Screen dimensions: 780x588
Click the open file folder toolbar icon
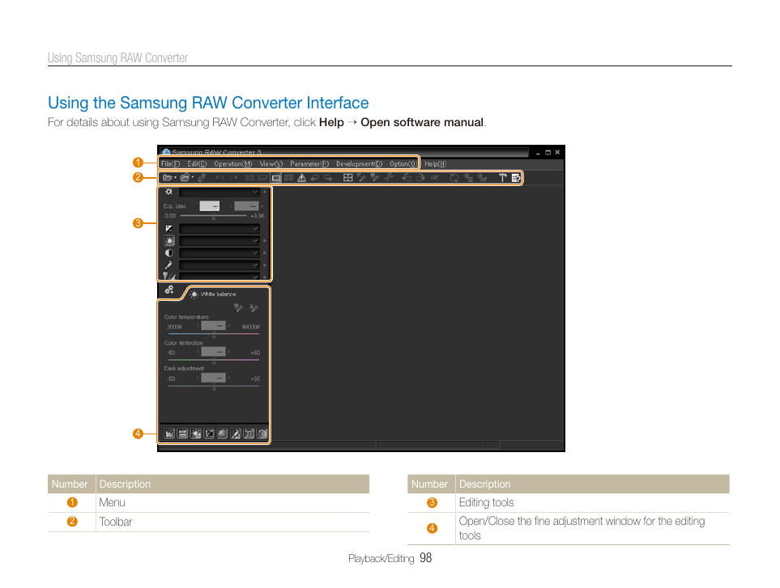point(168,178)
